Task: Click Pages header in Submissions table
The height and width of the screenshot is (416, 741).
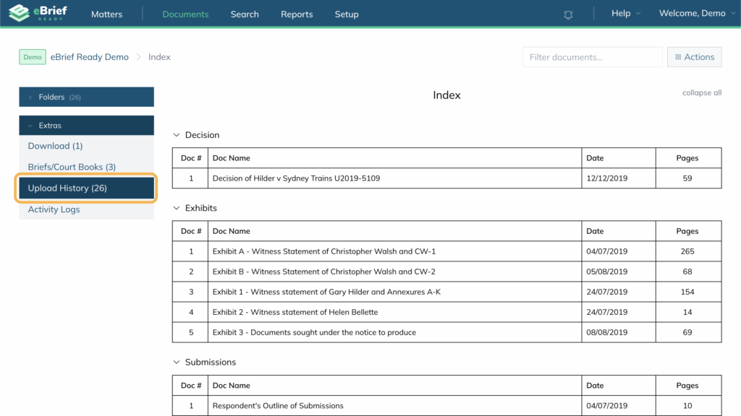Action: click(x=687, y=386)
